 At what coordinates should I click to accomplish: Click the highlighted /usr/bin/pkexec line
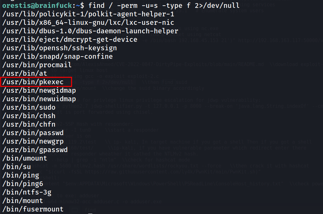tap(33, 82)
